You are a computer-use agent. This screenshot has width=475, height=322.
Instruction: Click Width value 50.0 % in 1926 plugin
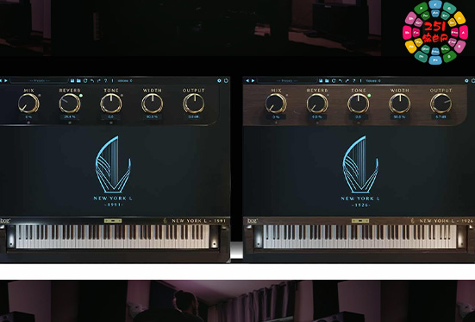400,117
